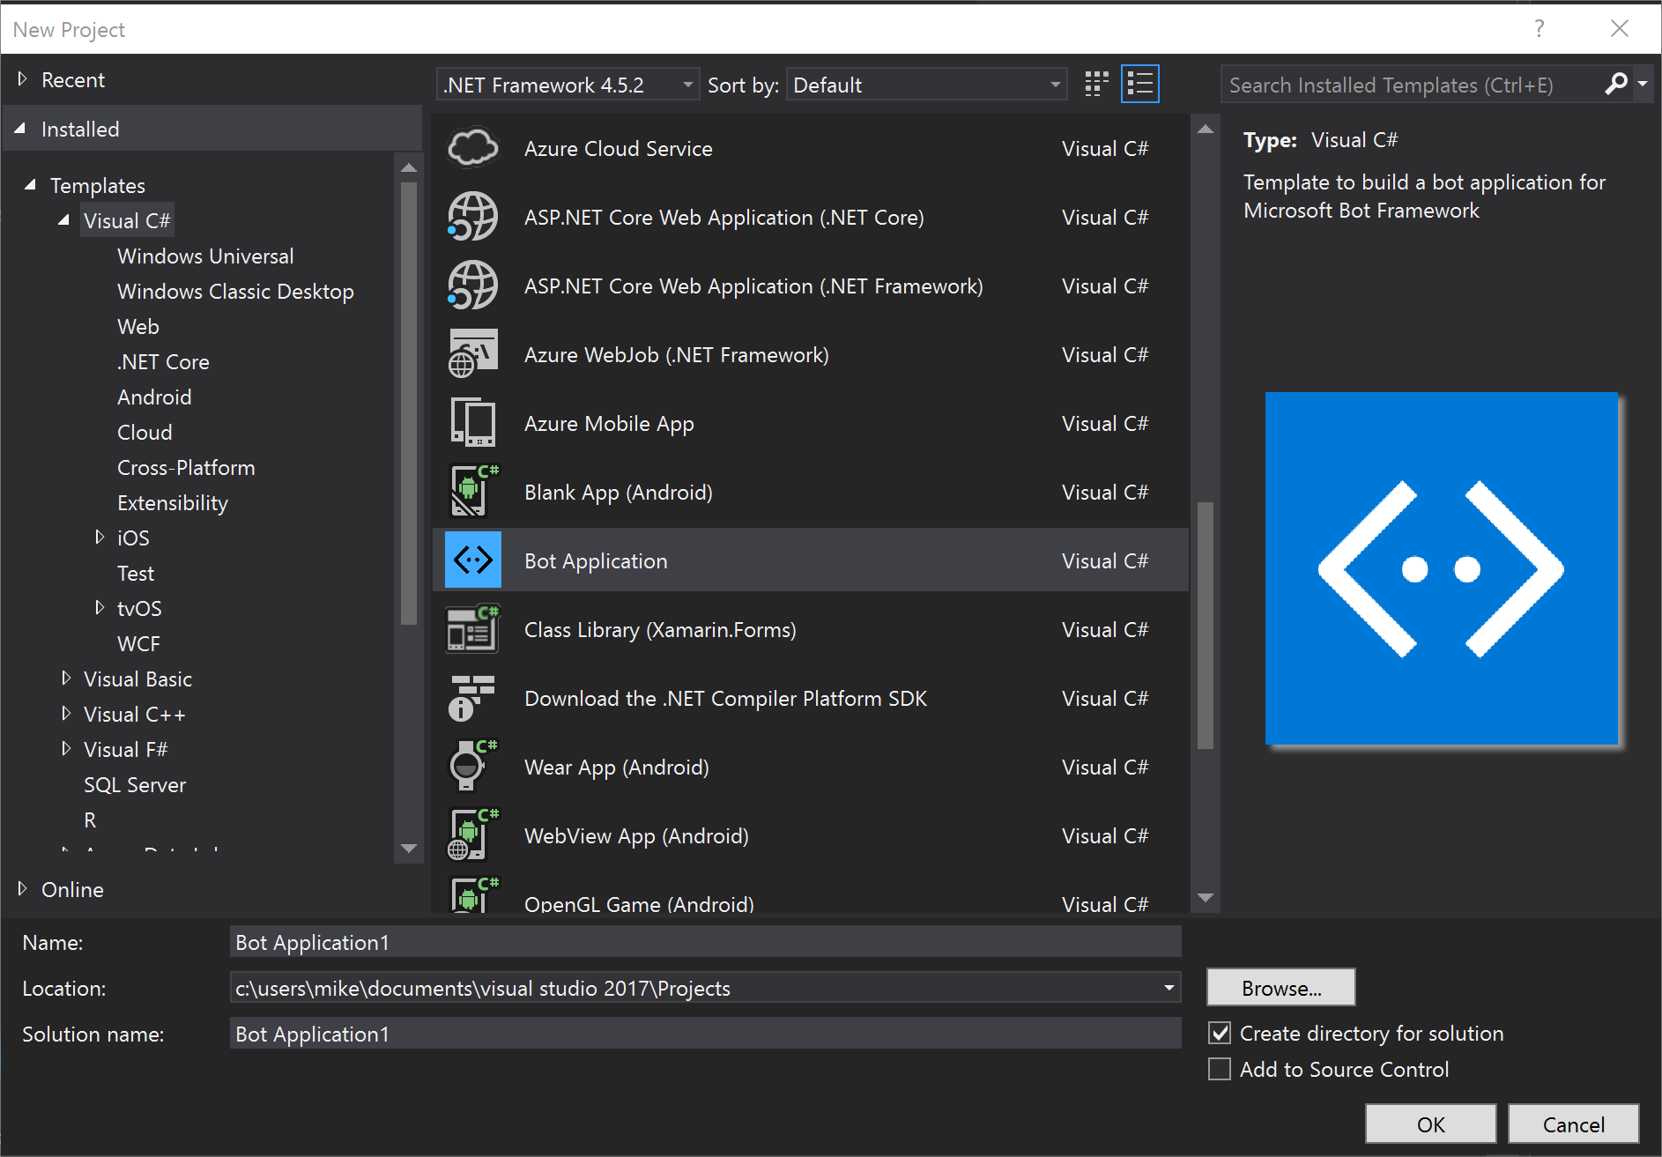The image size is (1662, 1157).
Task: Select Windows Classic Desktop category
Action: pos(235,292)
